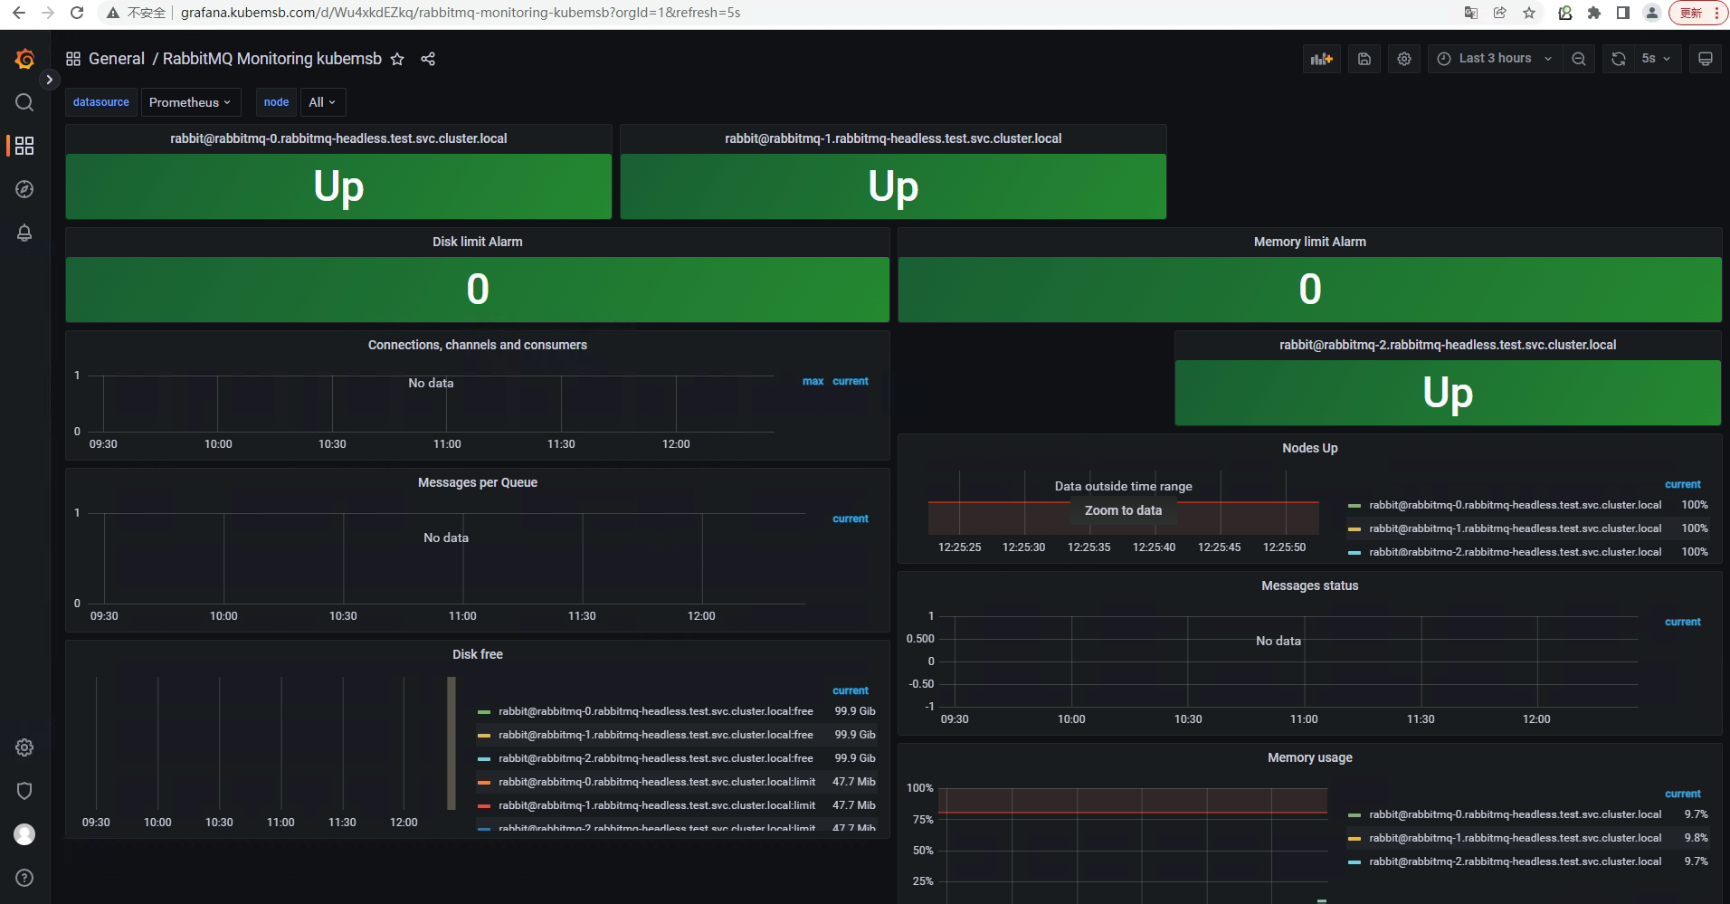Toggle rabbitmq-2 series in Memory usage legend
The width and height of the screenshot is (1730, 904).
(x=1516, y=861)
